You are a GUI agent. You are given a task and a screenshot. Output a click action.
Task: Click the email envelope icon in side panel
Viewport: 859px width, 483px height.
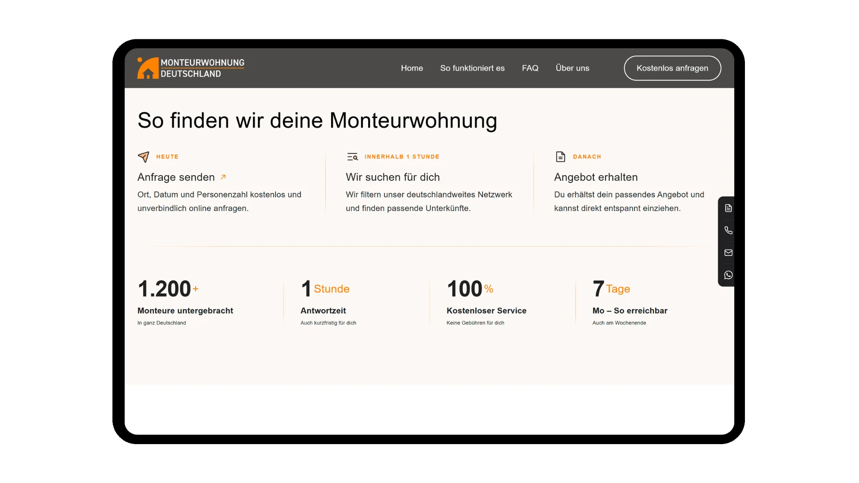coord(728,253)
